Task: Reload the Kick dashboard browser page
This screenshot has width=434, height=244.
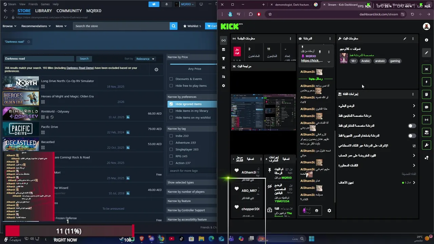Action: tap(412, 14)
